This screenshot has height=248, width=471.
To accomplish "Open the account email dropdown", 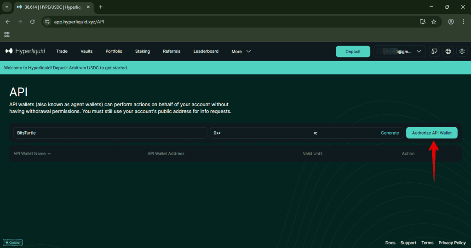I will coord(399,51).
